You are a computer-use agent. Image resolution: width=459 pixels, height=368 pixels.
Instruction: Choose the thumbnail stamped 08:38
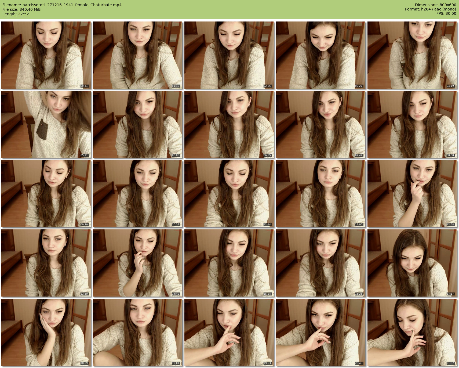(x=412, y=124)
